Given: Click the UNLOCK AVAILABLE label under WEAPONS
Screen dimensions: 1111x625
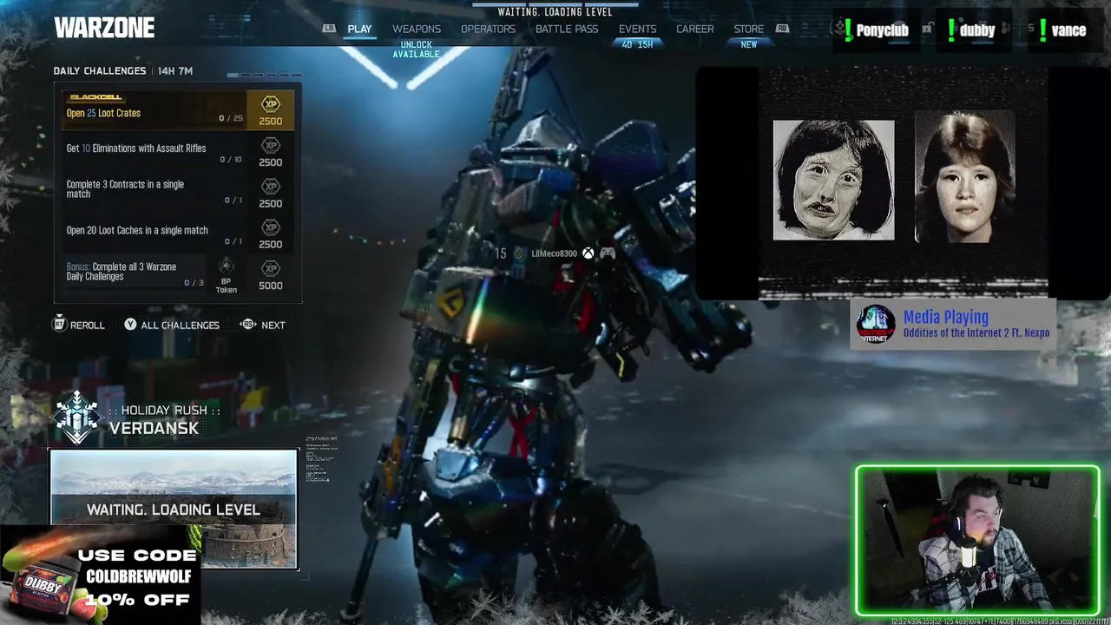Looking at the screenshot, I should [417, 49].
